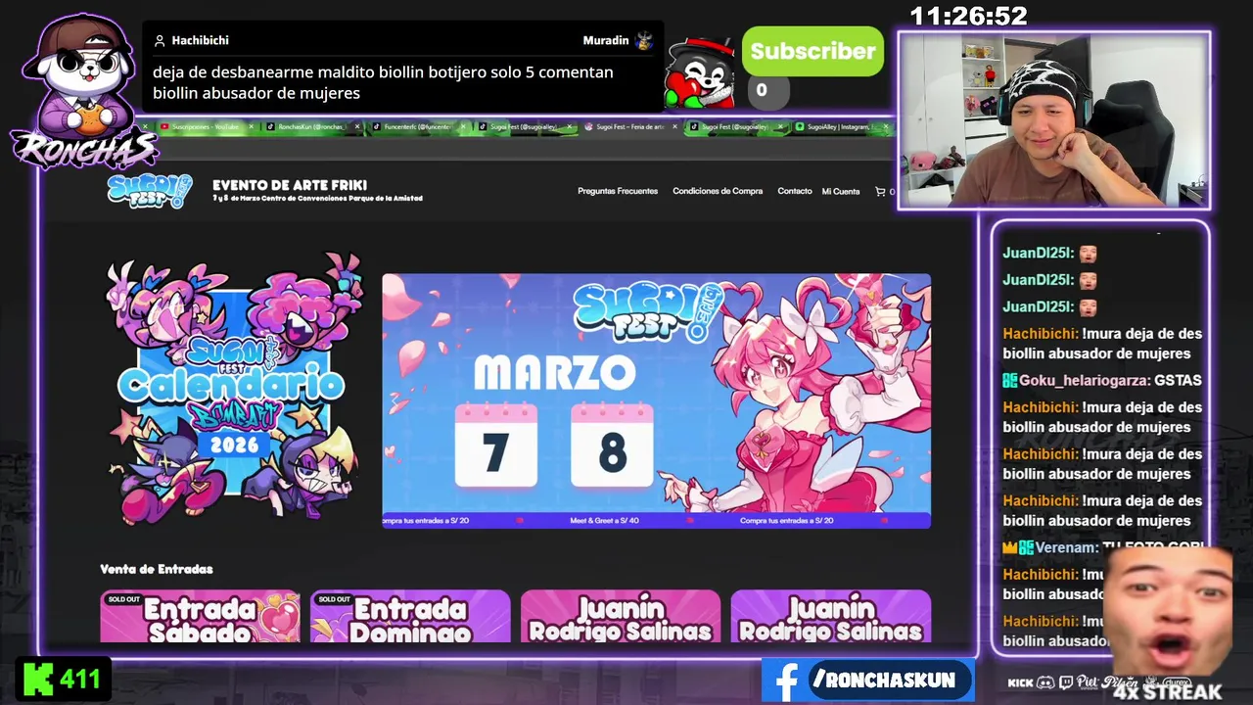
Task: Open Condiciones de Compra page
Action: pyautogui.click(x=718, y=192)
